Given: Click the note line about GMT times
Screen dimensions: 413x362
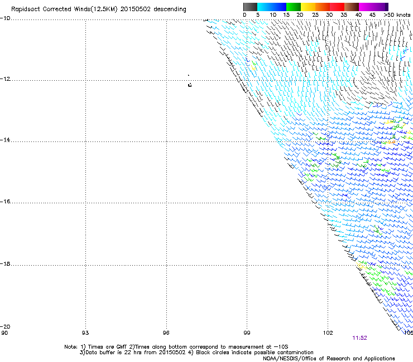Looking at the screenshot, I should point(176,347).
